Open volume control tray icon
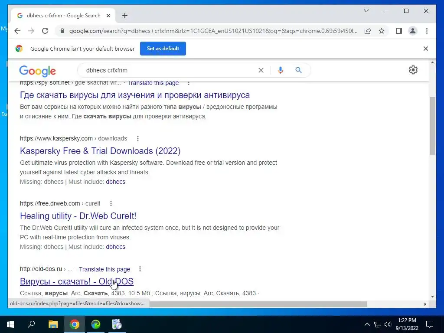 click(x=388, y=324)
